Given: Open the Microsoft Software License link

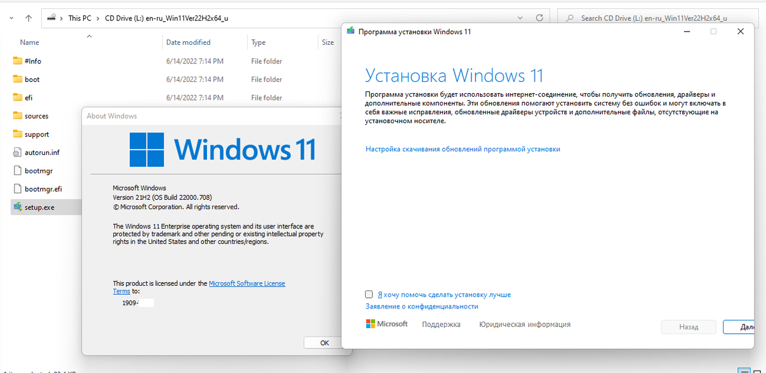Looking at the screenshot, I should click(x=247, y=283).
